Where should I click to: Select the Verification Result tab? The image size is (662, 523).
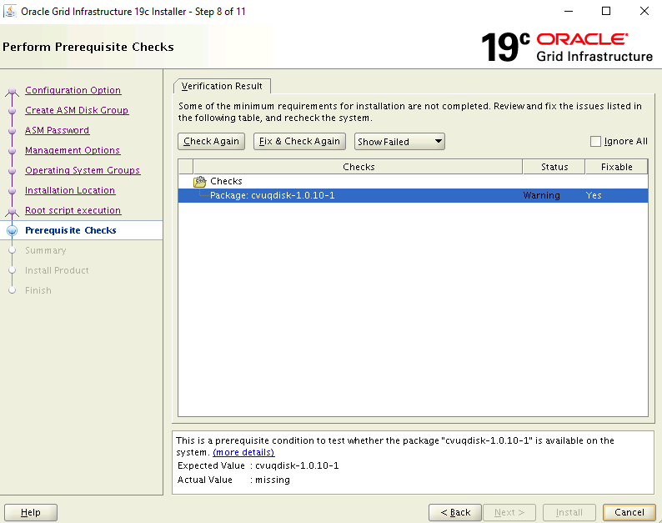point(222,86)
